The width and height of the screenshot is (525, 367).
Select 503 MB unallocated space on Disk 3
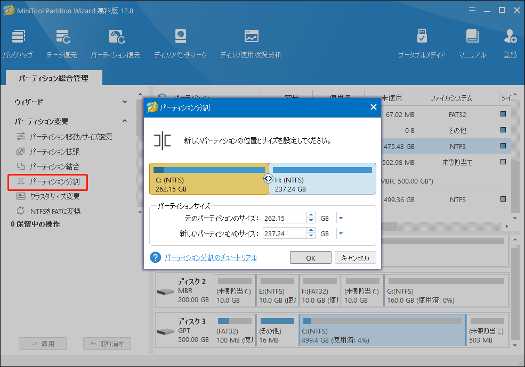[x=487, y=330]
